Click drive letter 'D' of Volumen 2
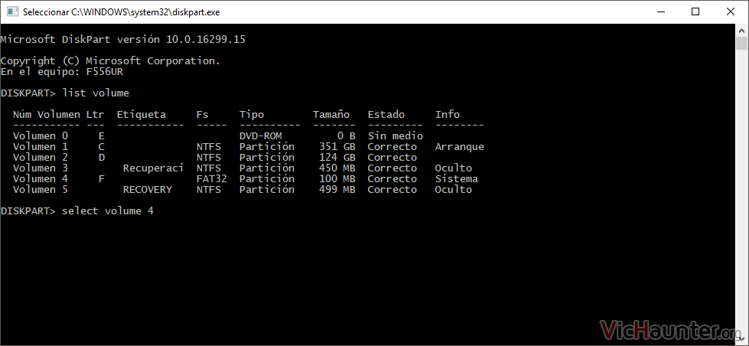 [101, 157]
